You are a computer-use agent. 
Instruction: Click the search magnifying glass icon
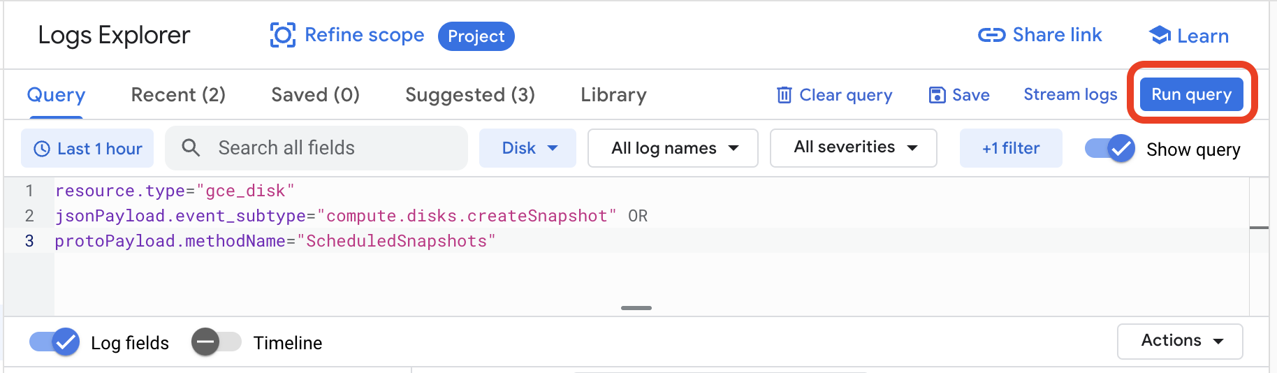(x=191, y=147)
